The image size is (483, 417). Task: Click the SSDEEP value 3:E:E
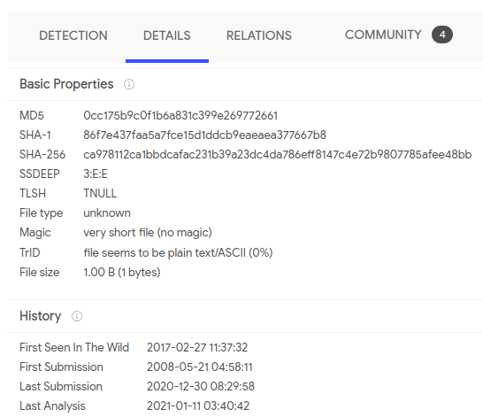96,174
